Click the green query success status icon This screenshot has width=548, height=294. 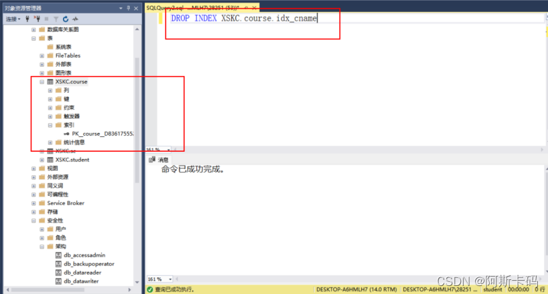click(150, 289)
